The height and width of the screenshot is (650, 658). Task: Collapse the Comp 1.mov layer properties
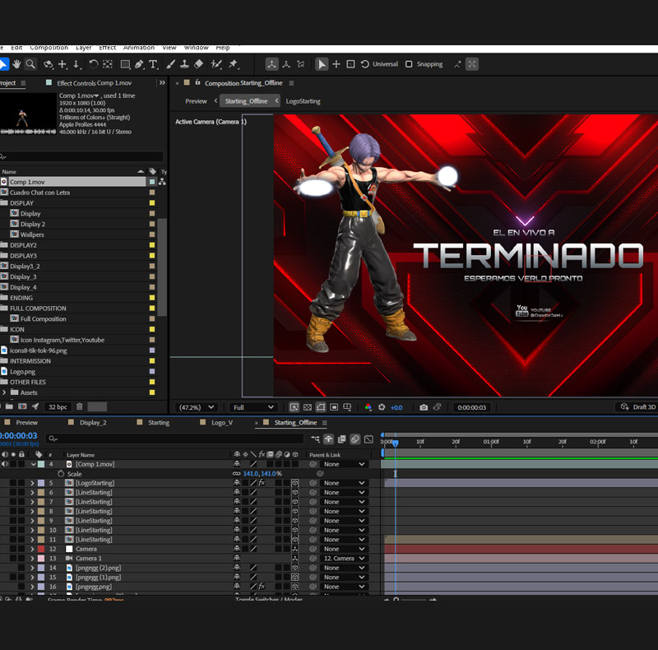tap(33, 464)
